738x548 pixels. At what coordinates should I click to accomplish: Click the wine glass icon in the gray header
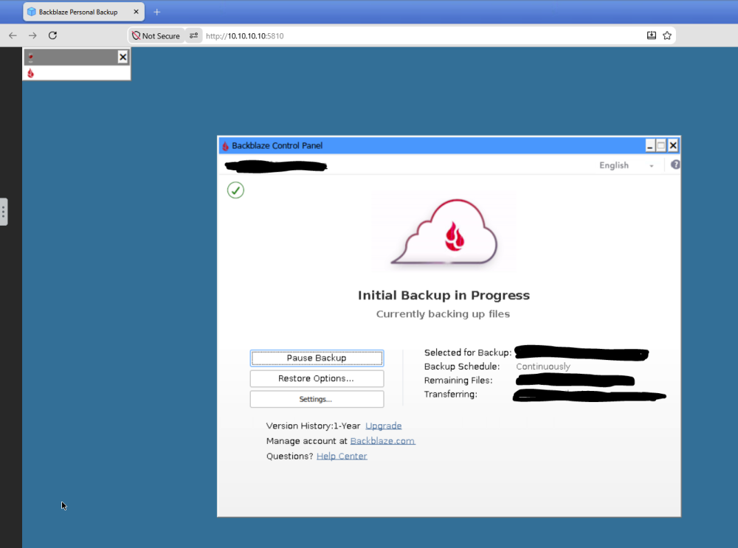tap(30, 58)
